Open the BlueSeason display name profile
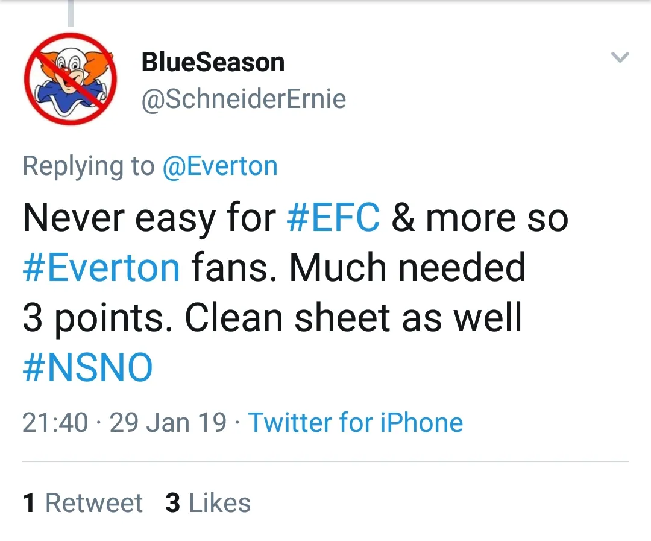Screen dimensions: 651x541 tap(213, 62)
